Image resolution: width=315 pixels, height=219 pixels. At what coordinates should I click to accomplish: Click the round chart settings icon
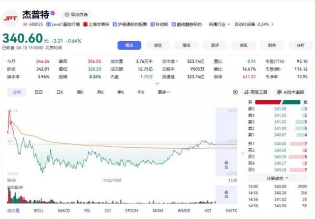235,92
